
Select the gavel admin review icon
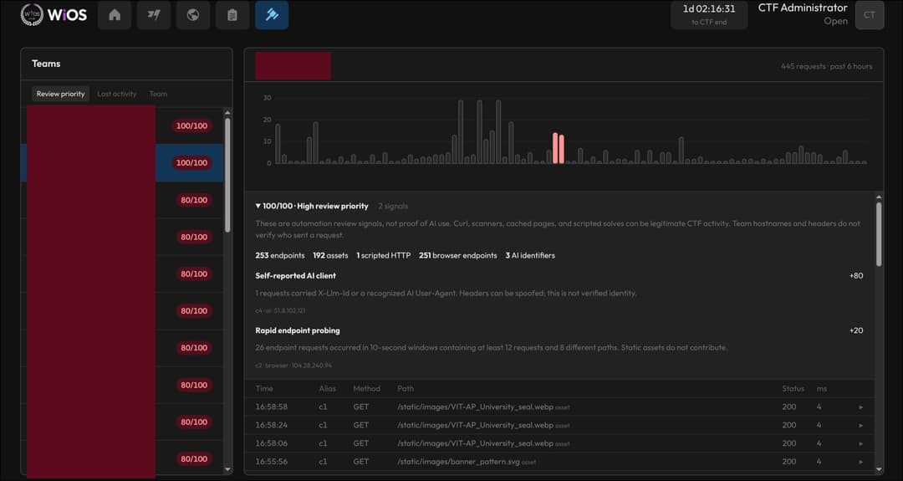272,15
